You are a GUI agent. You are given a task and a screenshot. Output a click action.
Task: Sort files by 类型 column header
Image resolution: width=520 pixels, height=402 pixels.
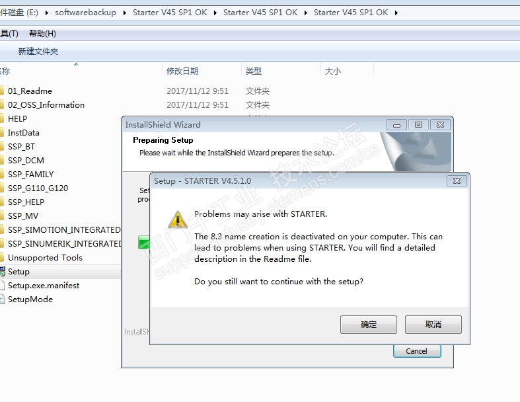pyautogui.click(x=253, y=71)
